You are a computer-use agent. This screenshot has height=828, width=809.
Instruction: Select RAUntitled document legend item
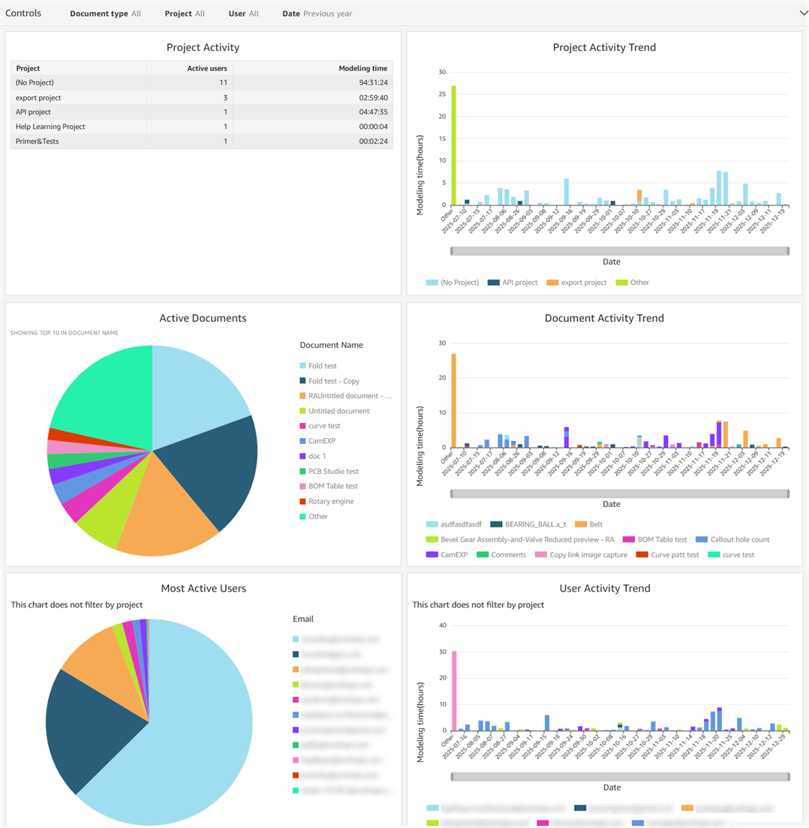pos(345,396)
